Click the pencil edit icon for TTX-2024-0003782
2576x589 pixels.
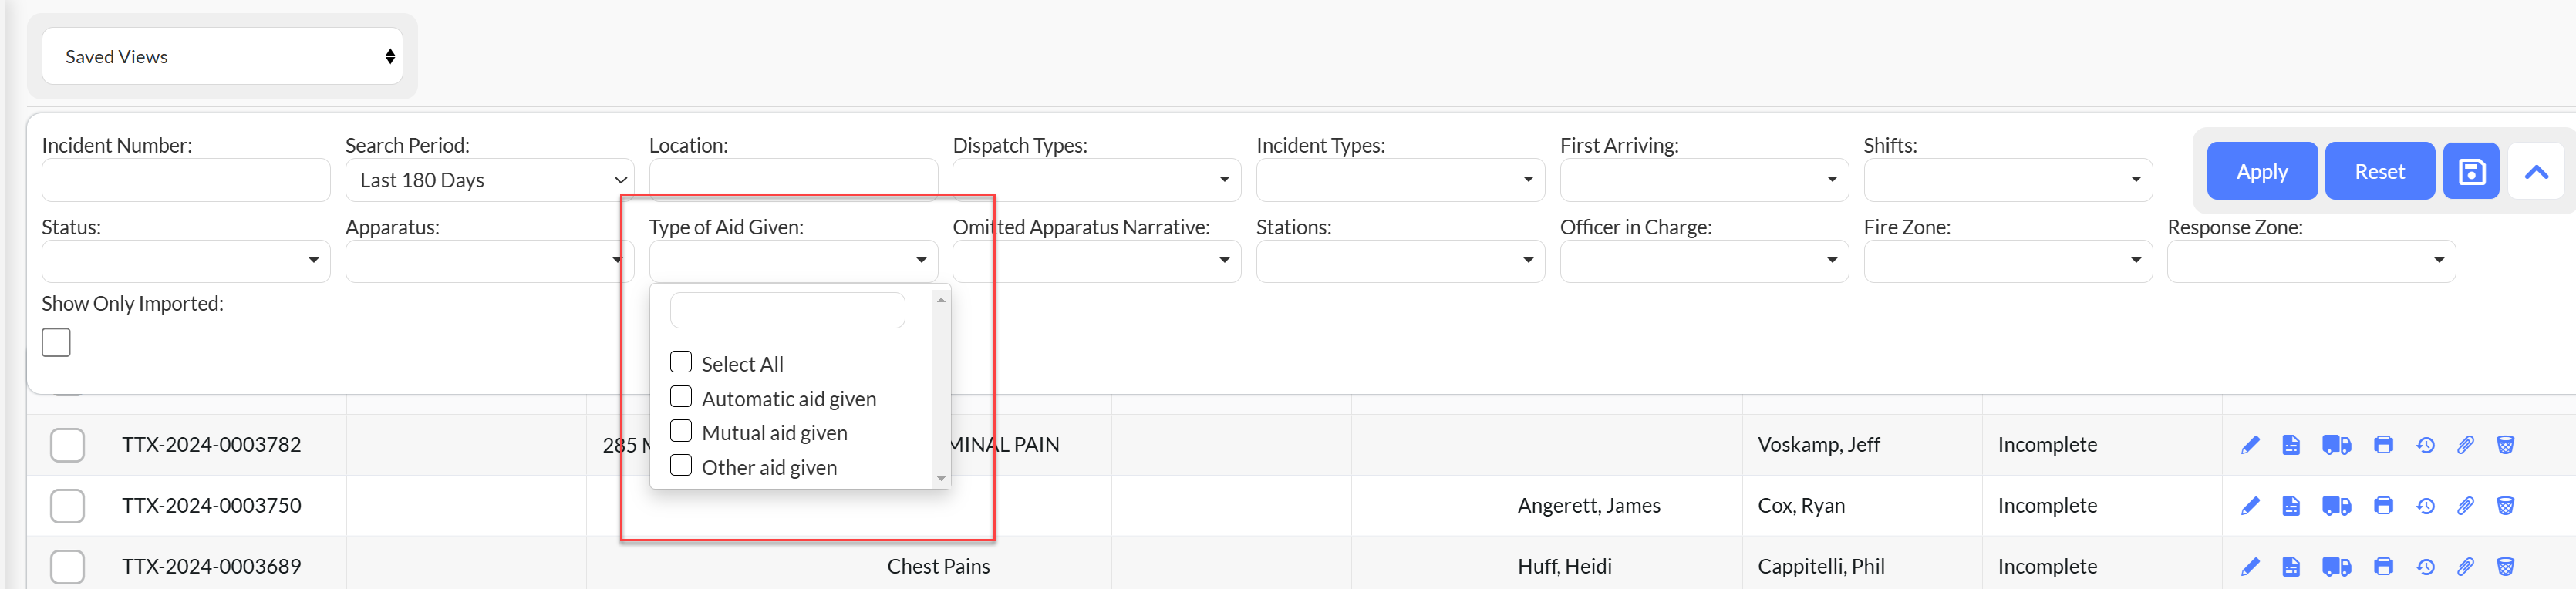coord(2250,445)
